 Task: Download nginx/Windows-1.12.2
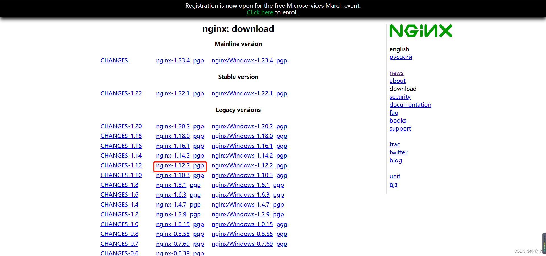pos(242,165)
